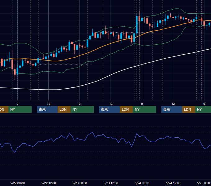Select the 5/23 12:00 date label
The height and width of the screenshot is (186, 211).
(x=111, y=183)
